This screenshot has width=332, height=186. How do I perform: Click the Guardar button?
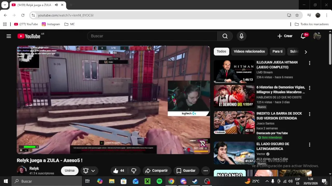[x=186, y=171]
